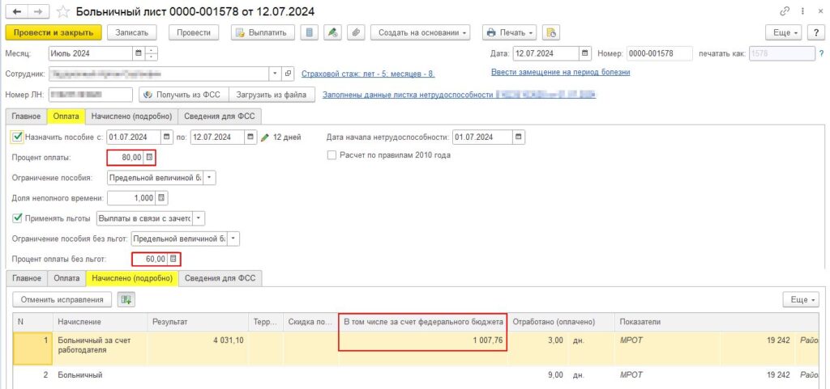This screenshot has height=389, width=830.
Task: Edit period with green pencil near 12 дней
Action: [265, 137]
